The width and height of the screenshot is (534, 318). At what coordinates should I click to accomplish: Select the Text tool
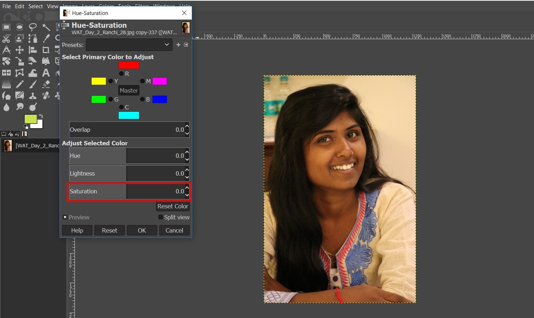pos(46,73)
